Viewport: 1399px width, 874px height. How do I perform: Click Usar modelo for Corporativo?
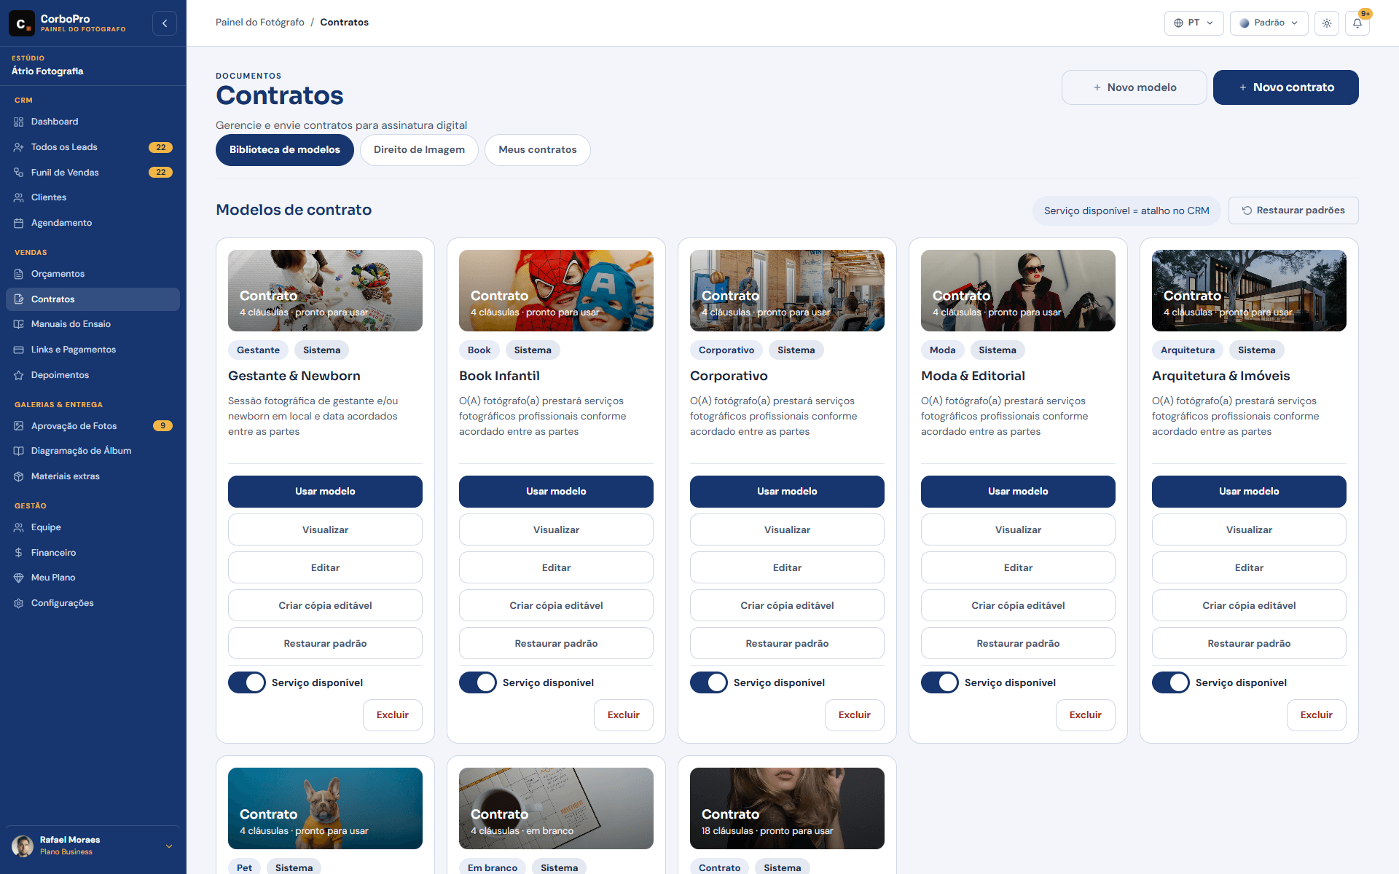787,492
